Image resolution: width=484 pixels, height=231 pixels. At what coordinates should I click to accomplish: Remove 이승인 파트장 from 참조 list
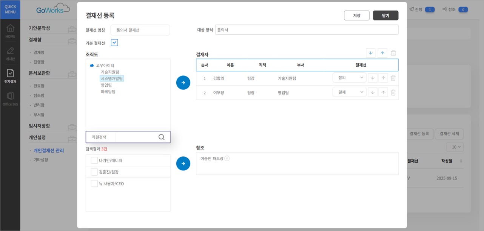tap(227, 158)
